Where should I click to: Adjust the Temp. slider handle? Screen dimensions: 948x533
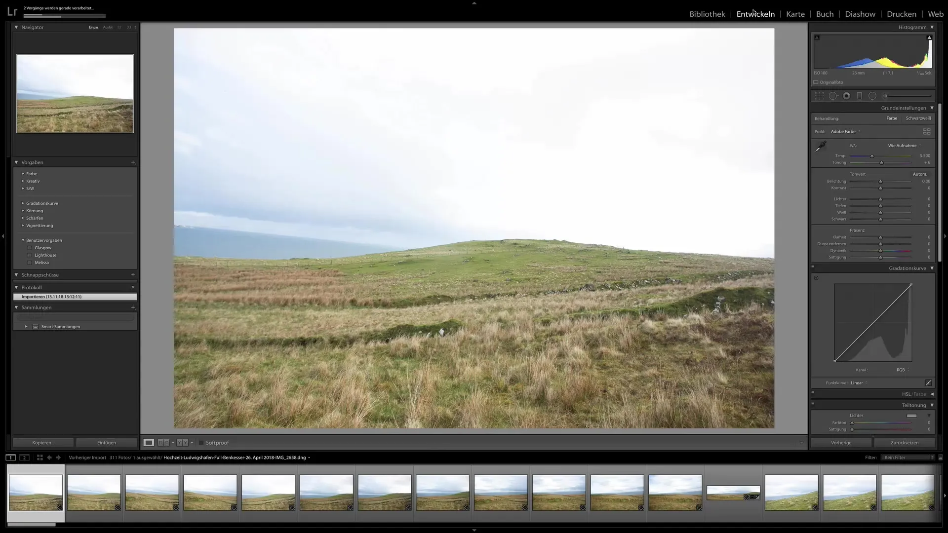pos(872,156)
